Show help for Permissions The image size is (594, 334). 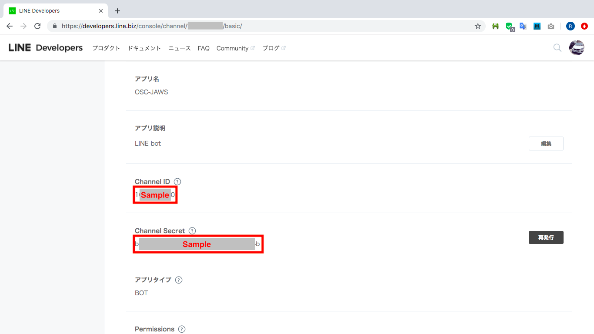click(182, 329)
